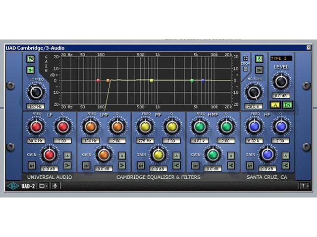The image size is (317, 237).
Task: Click the green HMF GAIN knob
Action: click(213, 155)
